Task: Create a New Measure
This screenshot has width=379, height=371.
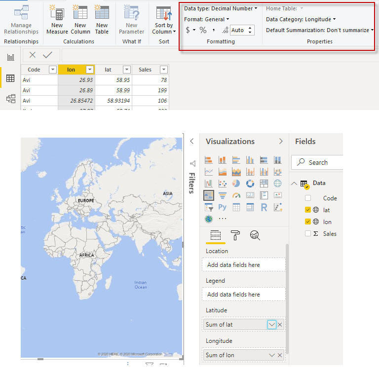Action: pyautogui.click(x=57, y=20)
